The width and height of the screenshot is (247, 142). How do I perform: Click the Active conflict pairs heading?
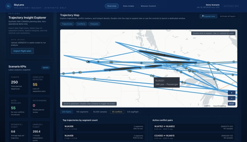[x=162, y=120]
